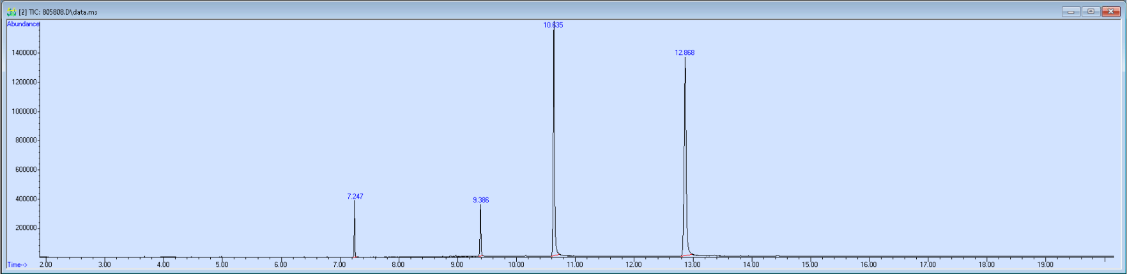Click the 11.00 time axis value
Viewport: 1127px width, 274px height.
point(574,264)
